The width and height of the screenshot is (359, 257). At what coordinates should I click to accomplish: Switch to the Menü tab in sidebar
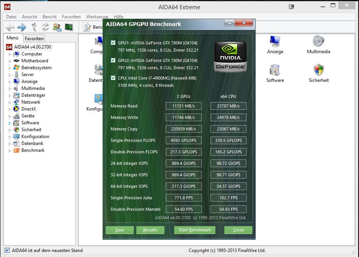coord(13,38)
